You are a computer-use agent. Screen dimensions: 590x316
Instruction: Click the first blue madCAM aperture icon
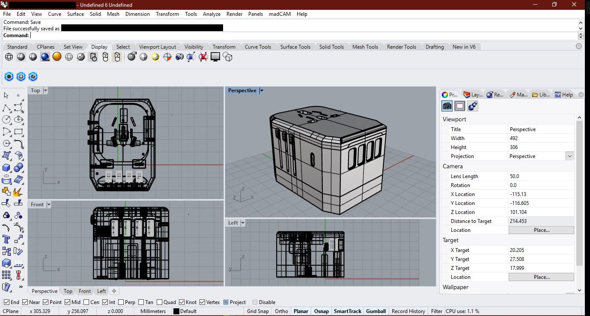click(9, 77)
